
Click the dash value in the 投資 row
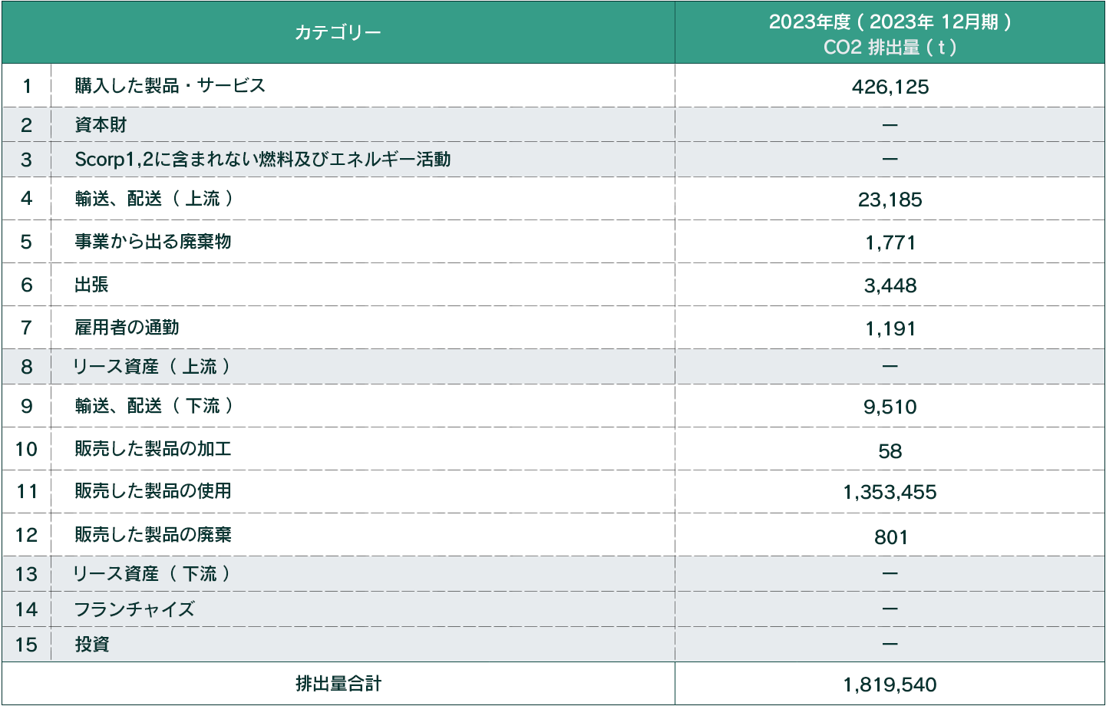[890, 645]
